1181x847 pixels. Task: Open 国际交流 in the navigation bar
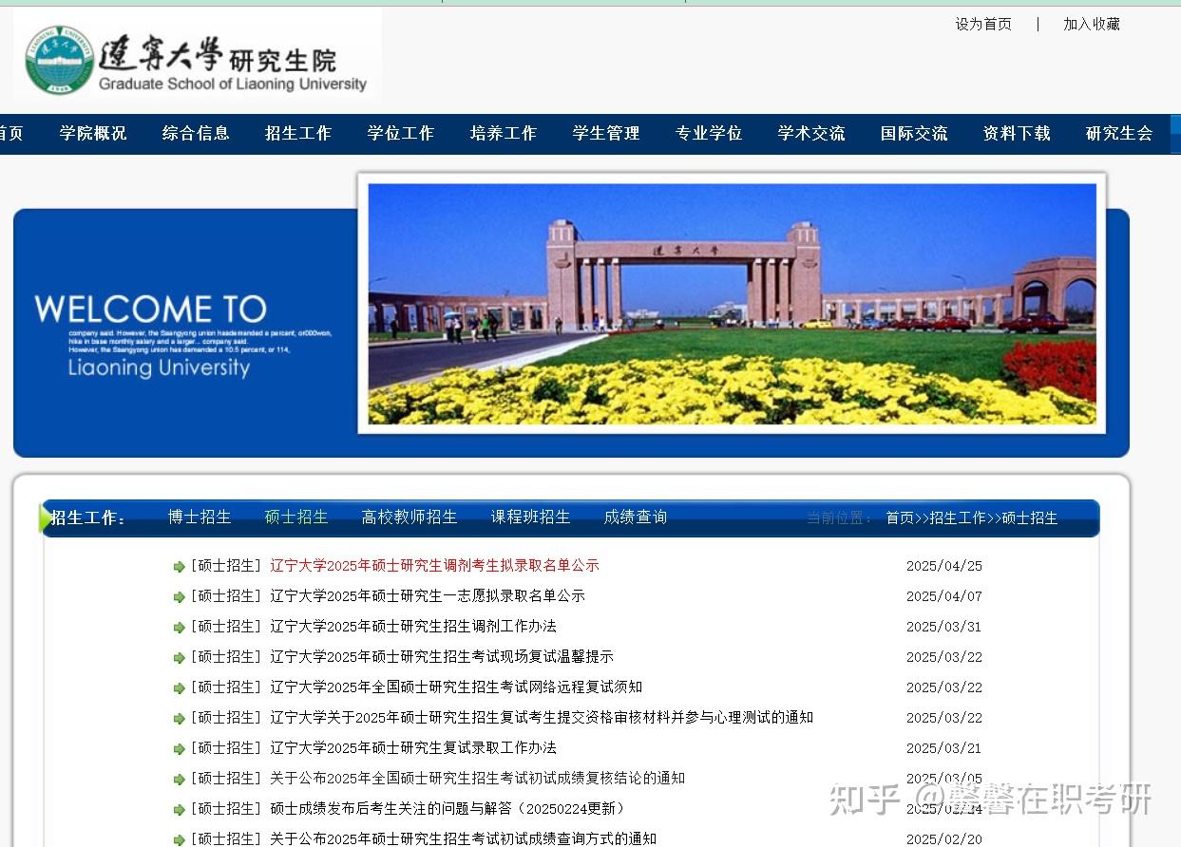[x=914, y=134]
